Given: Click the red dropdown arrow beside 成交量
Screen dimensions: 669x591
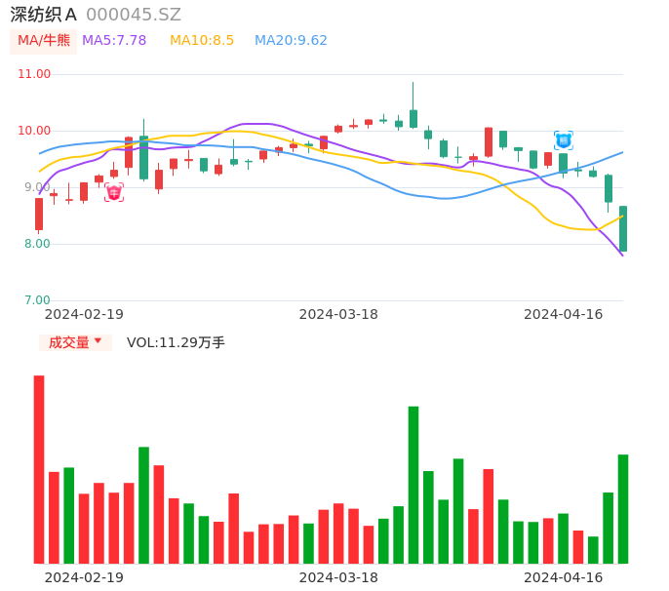Looking at the screenshot, I should click(x=98, y=341).
